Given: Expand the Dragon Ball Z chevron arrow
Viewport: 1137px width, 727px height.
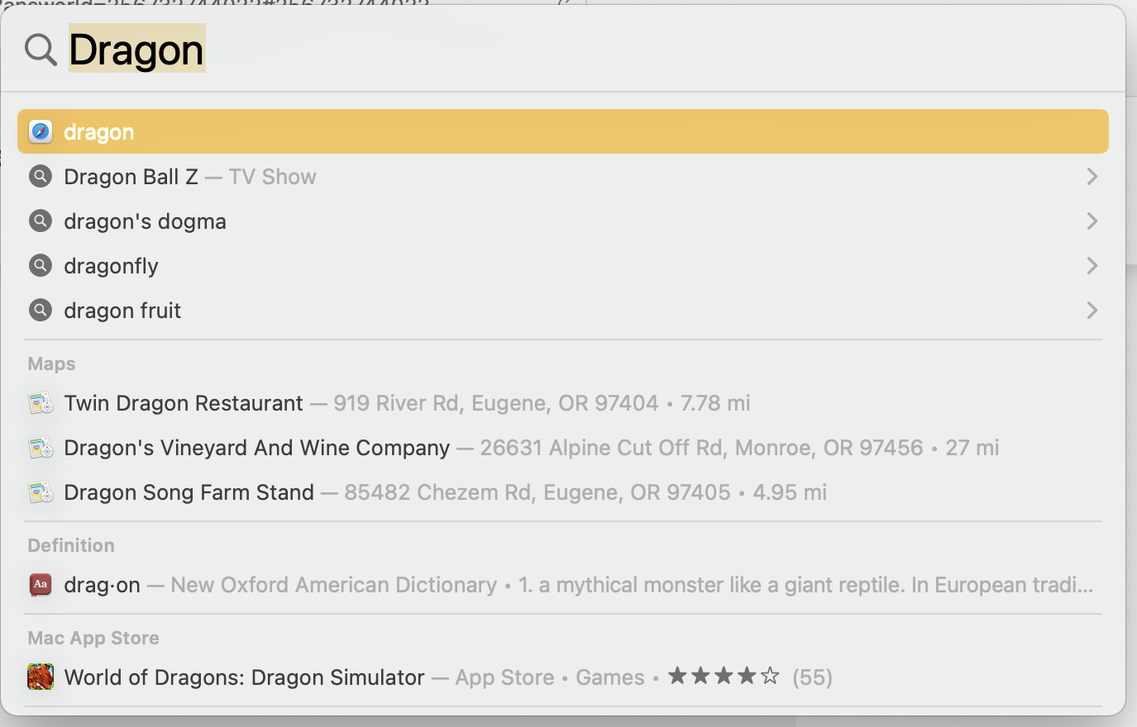Looking at the screenshot, I should (1092, 176).
